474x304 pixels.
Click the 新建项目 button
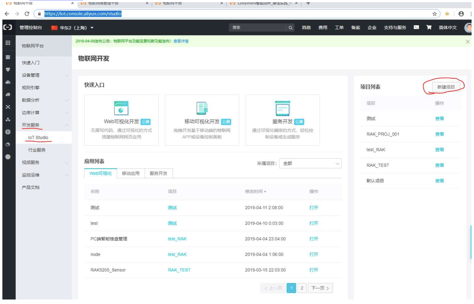pyautogui.click(x=448, y=86)
